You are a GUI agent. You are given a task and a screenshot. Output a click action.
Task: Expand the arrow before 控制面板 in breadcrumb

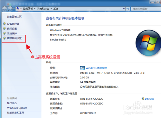coord(21,9)
